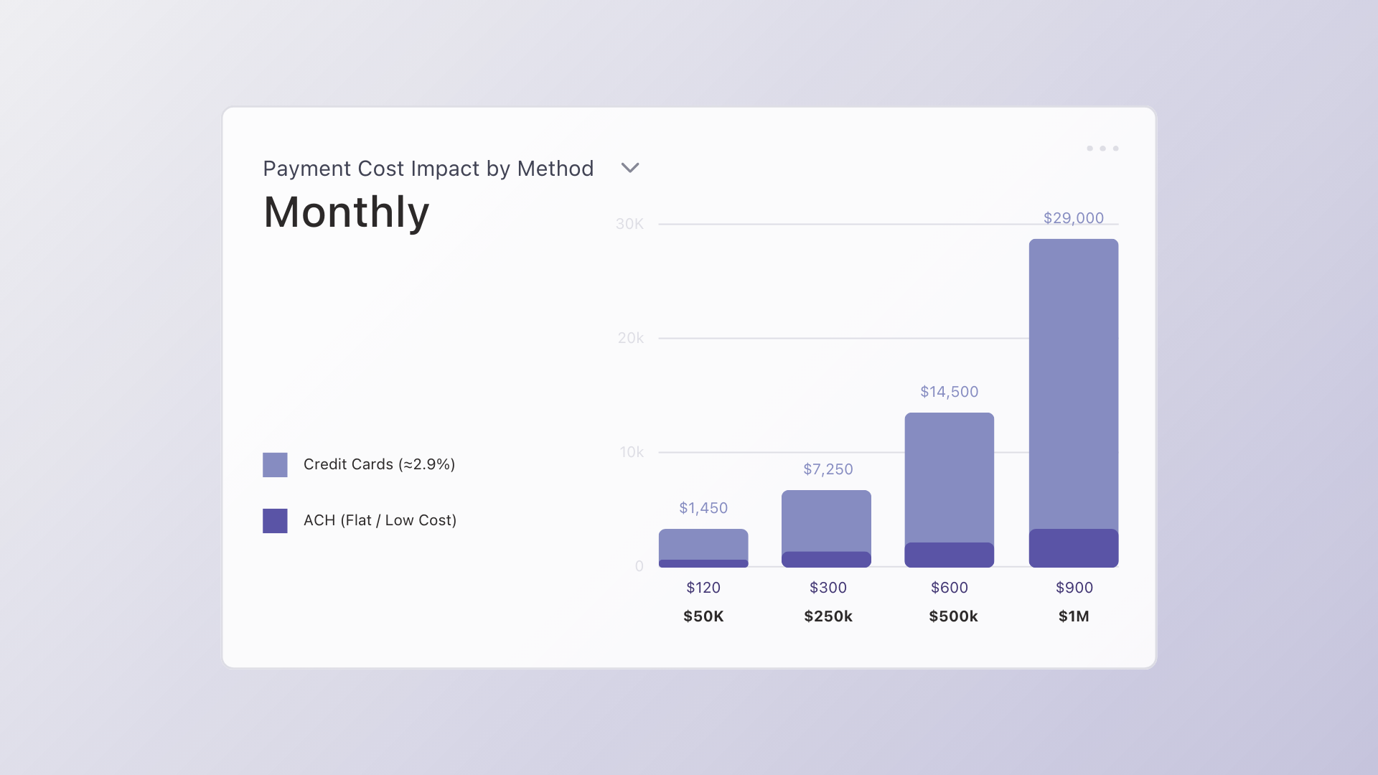
Task: Click the Credit Cards legend color swatch
Action: point(275,465)
